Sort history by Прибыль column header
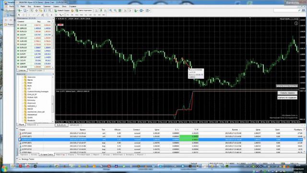 (298, 130)
